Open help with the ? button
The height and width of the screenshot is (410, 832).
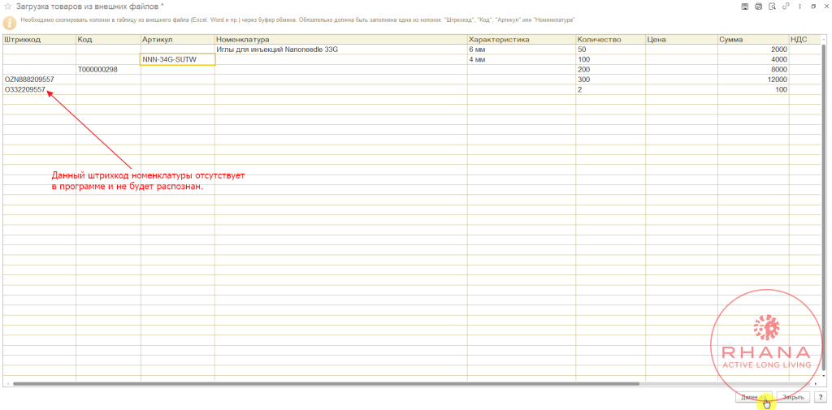821,397
